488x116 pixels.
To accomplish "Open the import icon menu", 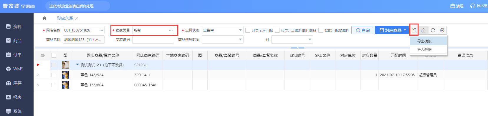I will [414, 30].
